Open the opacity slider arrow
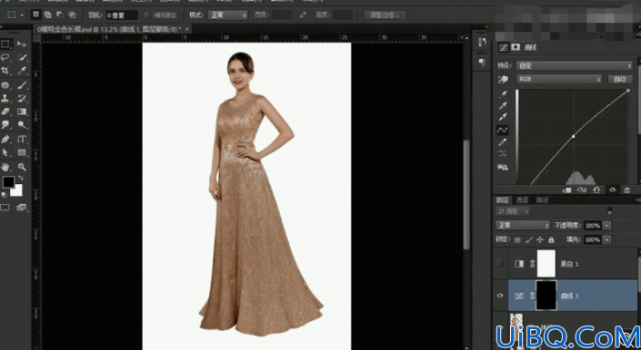Viewport: 641px width, 350px height. pyautogui.click(x=607, y=225)
